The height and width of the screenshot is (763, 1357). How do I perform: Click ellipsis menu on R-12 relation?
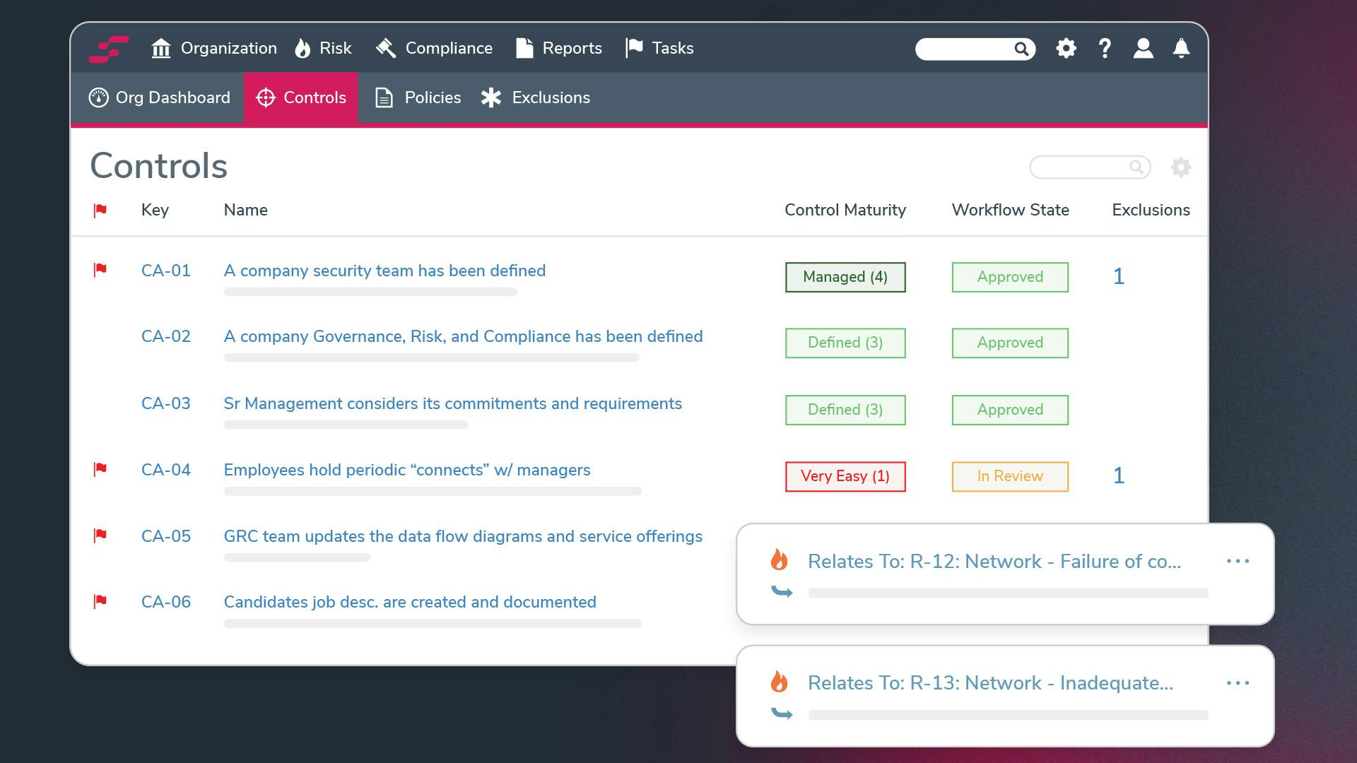[x=1239, y=561]
